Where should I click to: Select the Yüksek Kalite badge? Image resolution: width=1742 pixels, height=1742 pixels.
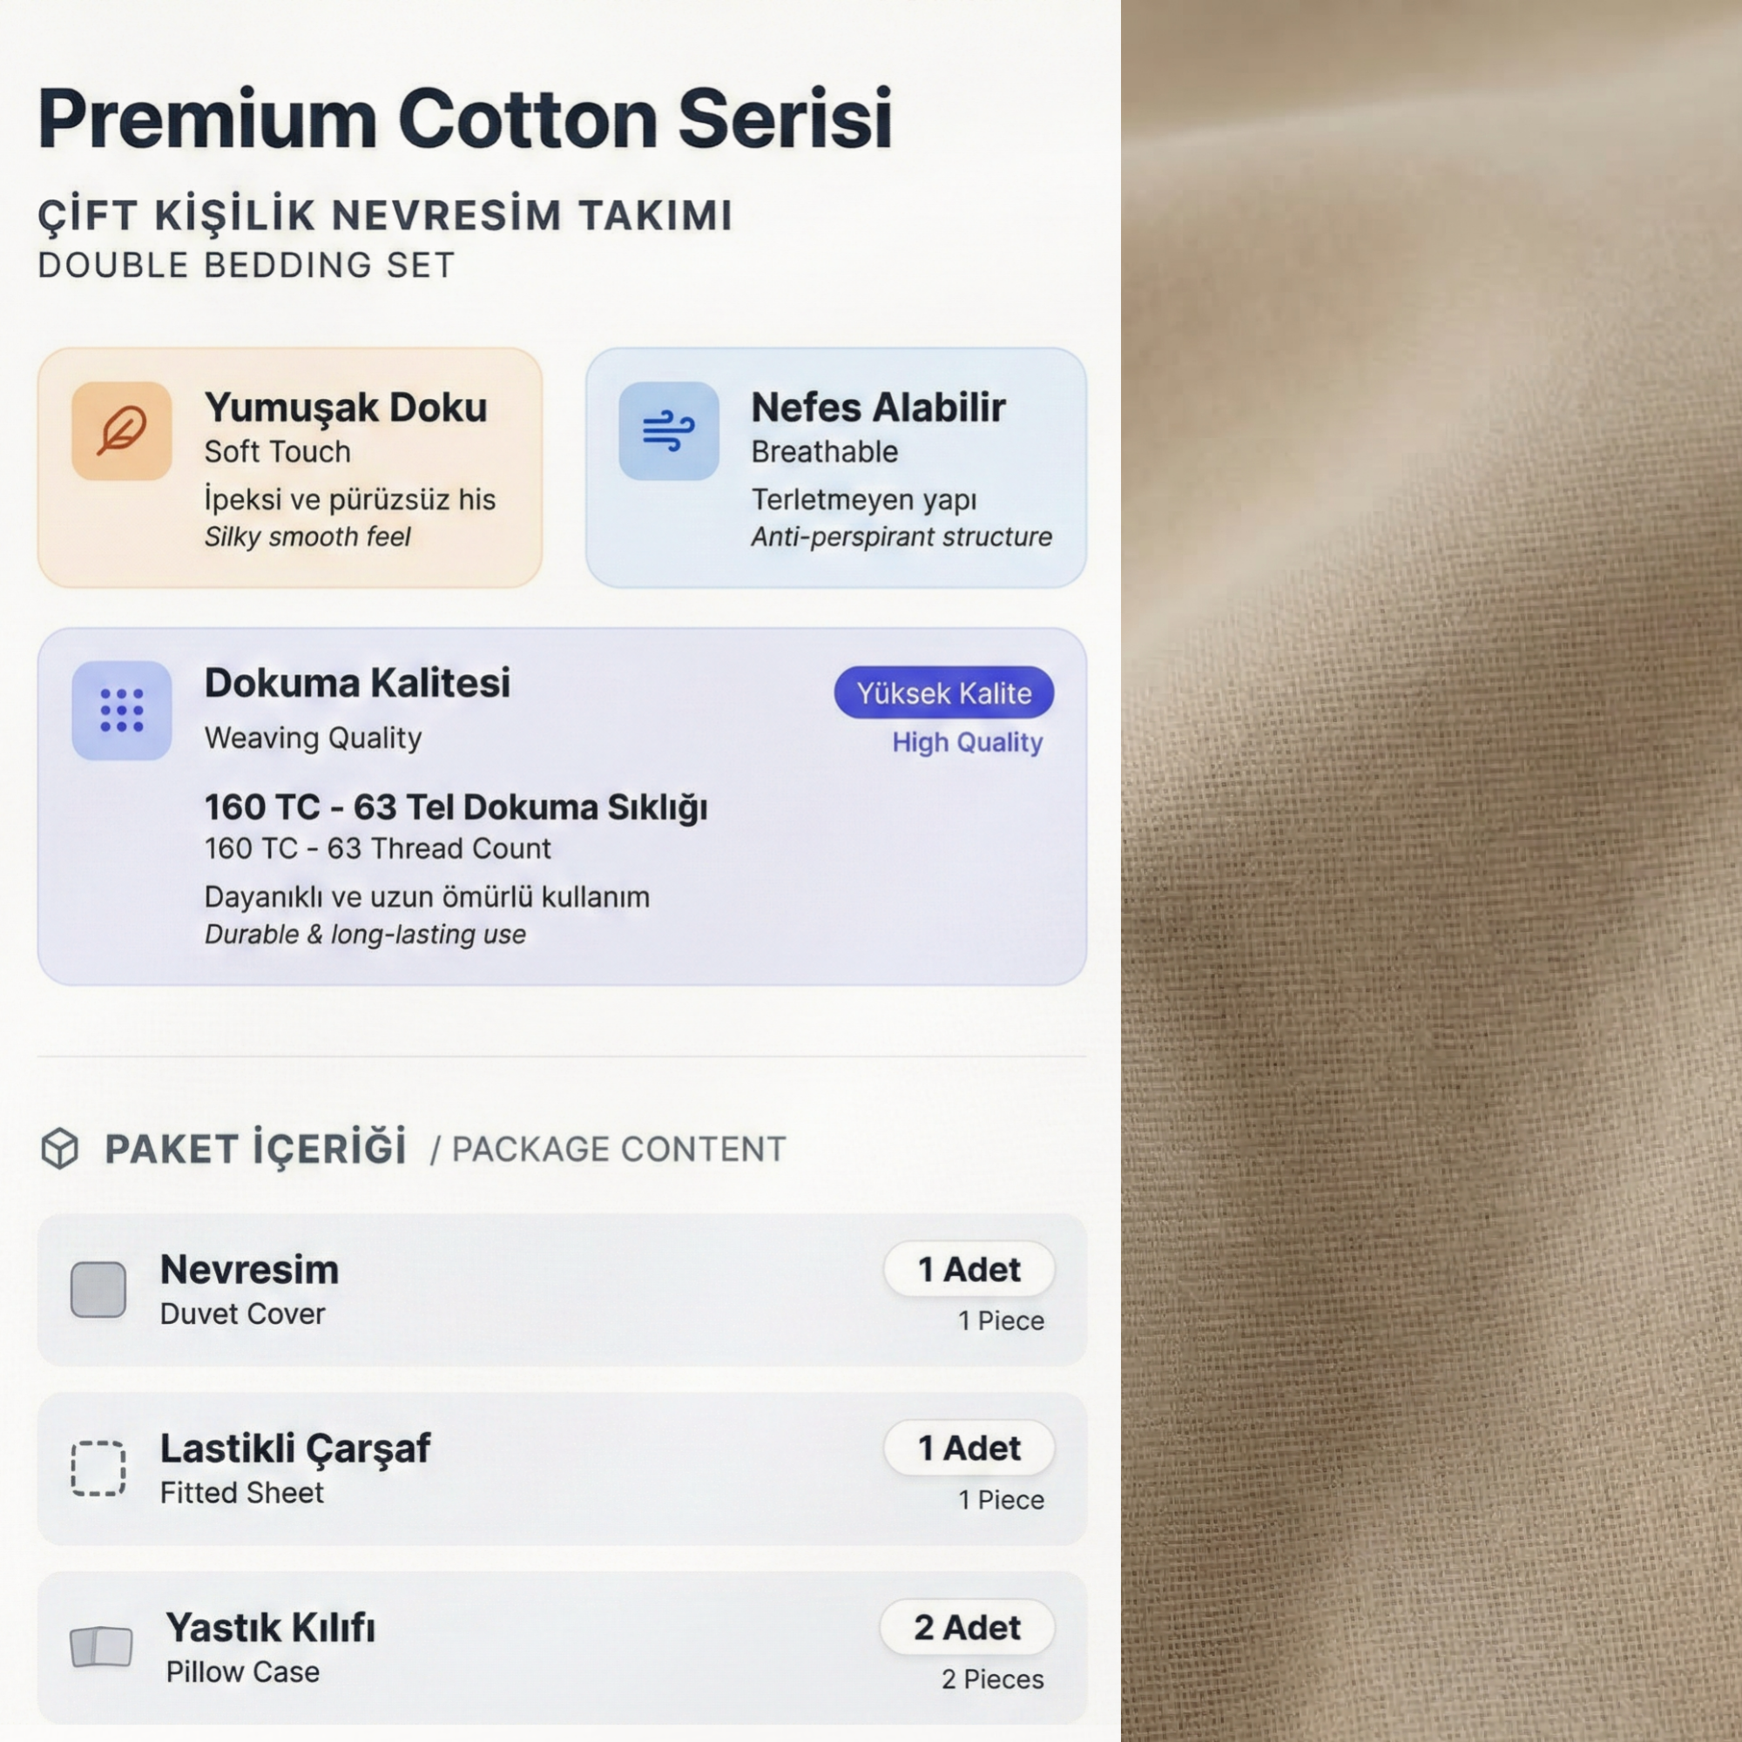pyautogui.click(x=944, y=692)
